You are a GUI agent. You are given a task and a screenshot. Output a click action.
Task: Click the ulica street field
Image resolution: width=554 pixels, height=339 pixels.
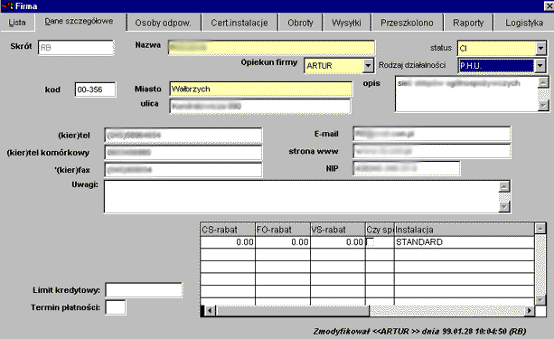pyautogui.click(x=260, y=106)
